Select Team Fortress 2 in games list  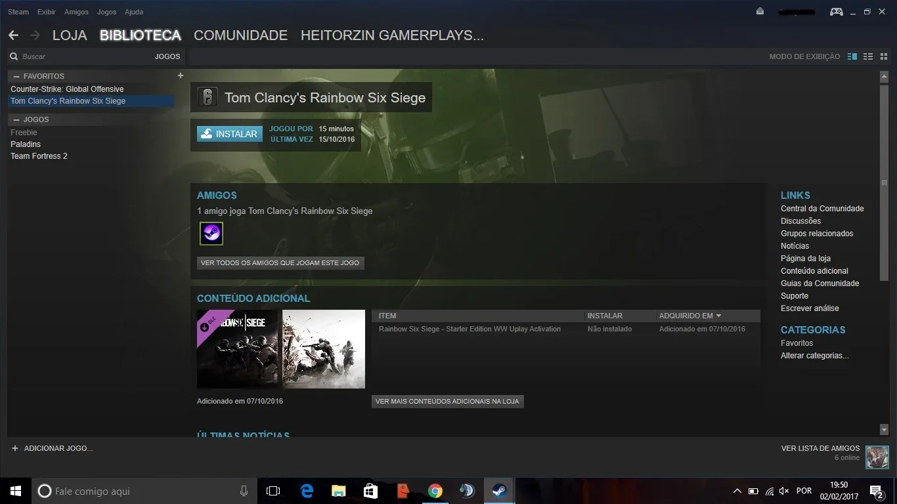(39, 156)
